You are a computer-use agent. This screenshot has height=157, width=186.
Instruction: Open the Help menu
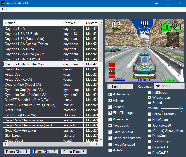click(5, 9)
